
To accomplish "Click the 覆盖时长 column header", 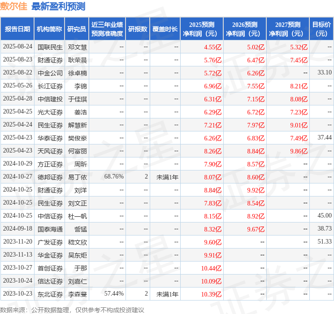I will pos(165,29).
